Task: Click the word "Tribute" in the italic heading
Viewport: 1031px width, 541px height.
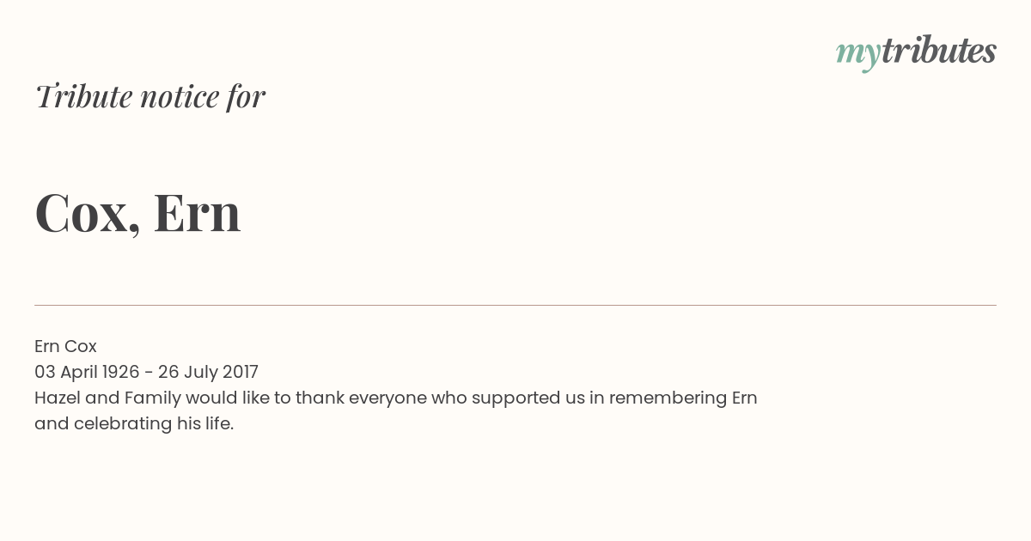Action: pos(83,96)
